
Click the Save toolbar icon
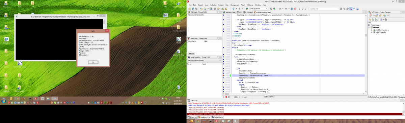[211, 9]
